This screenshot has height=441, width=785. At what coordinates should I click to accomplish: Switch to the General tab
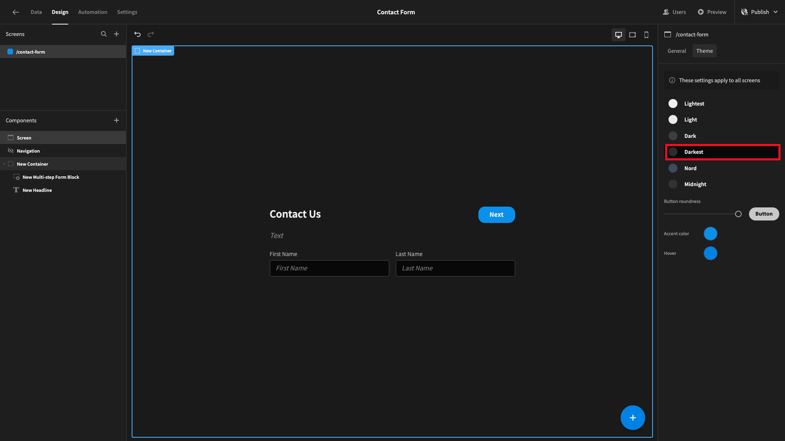677,51
